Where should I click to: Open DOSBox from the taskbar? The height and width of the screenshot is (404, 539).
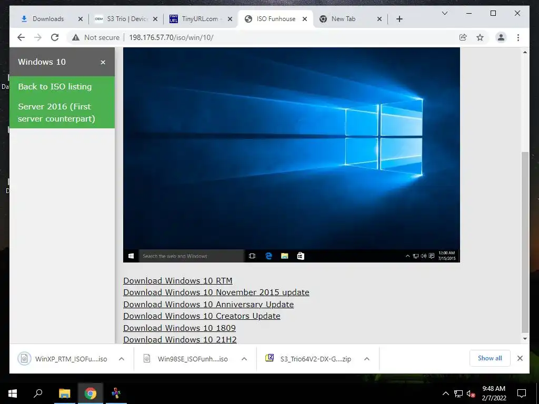tap(116, 393)
